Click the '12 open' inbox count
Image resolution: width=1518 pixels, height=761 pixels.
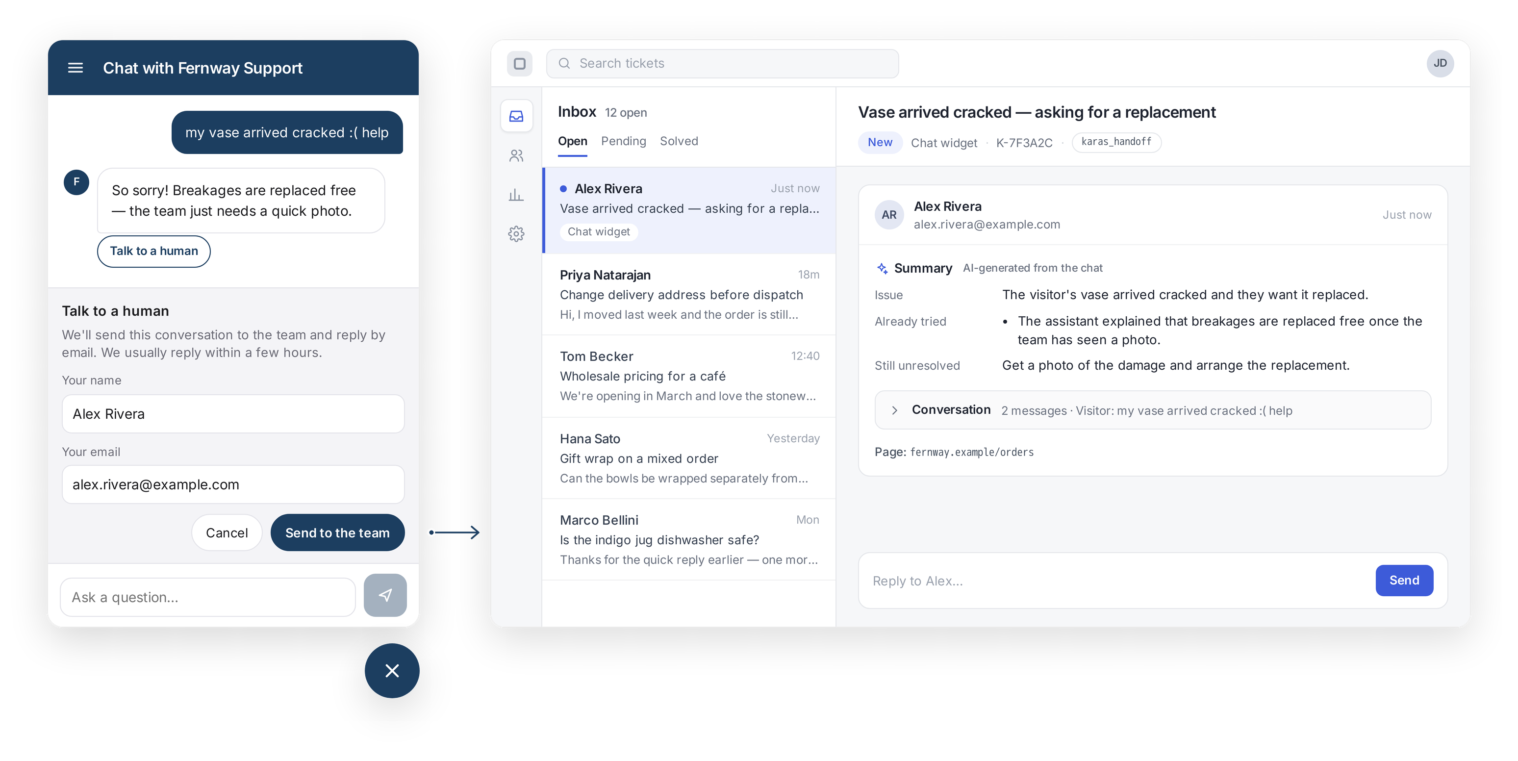626,113
